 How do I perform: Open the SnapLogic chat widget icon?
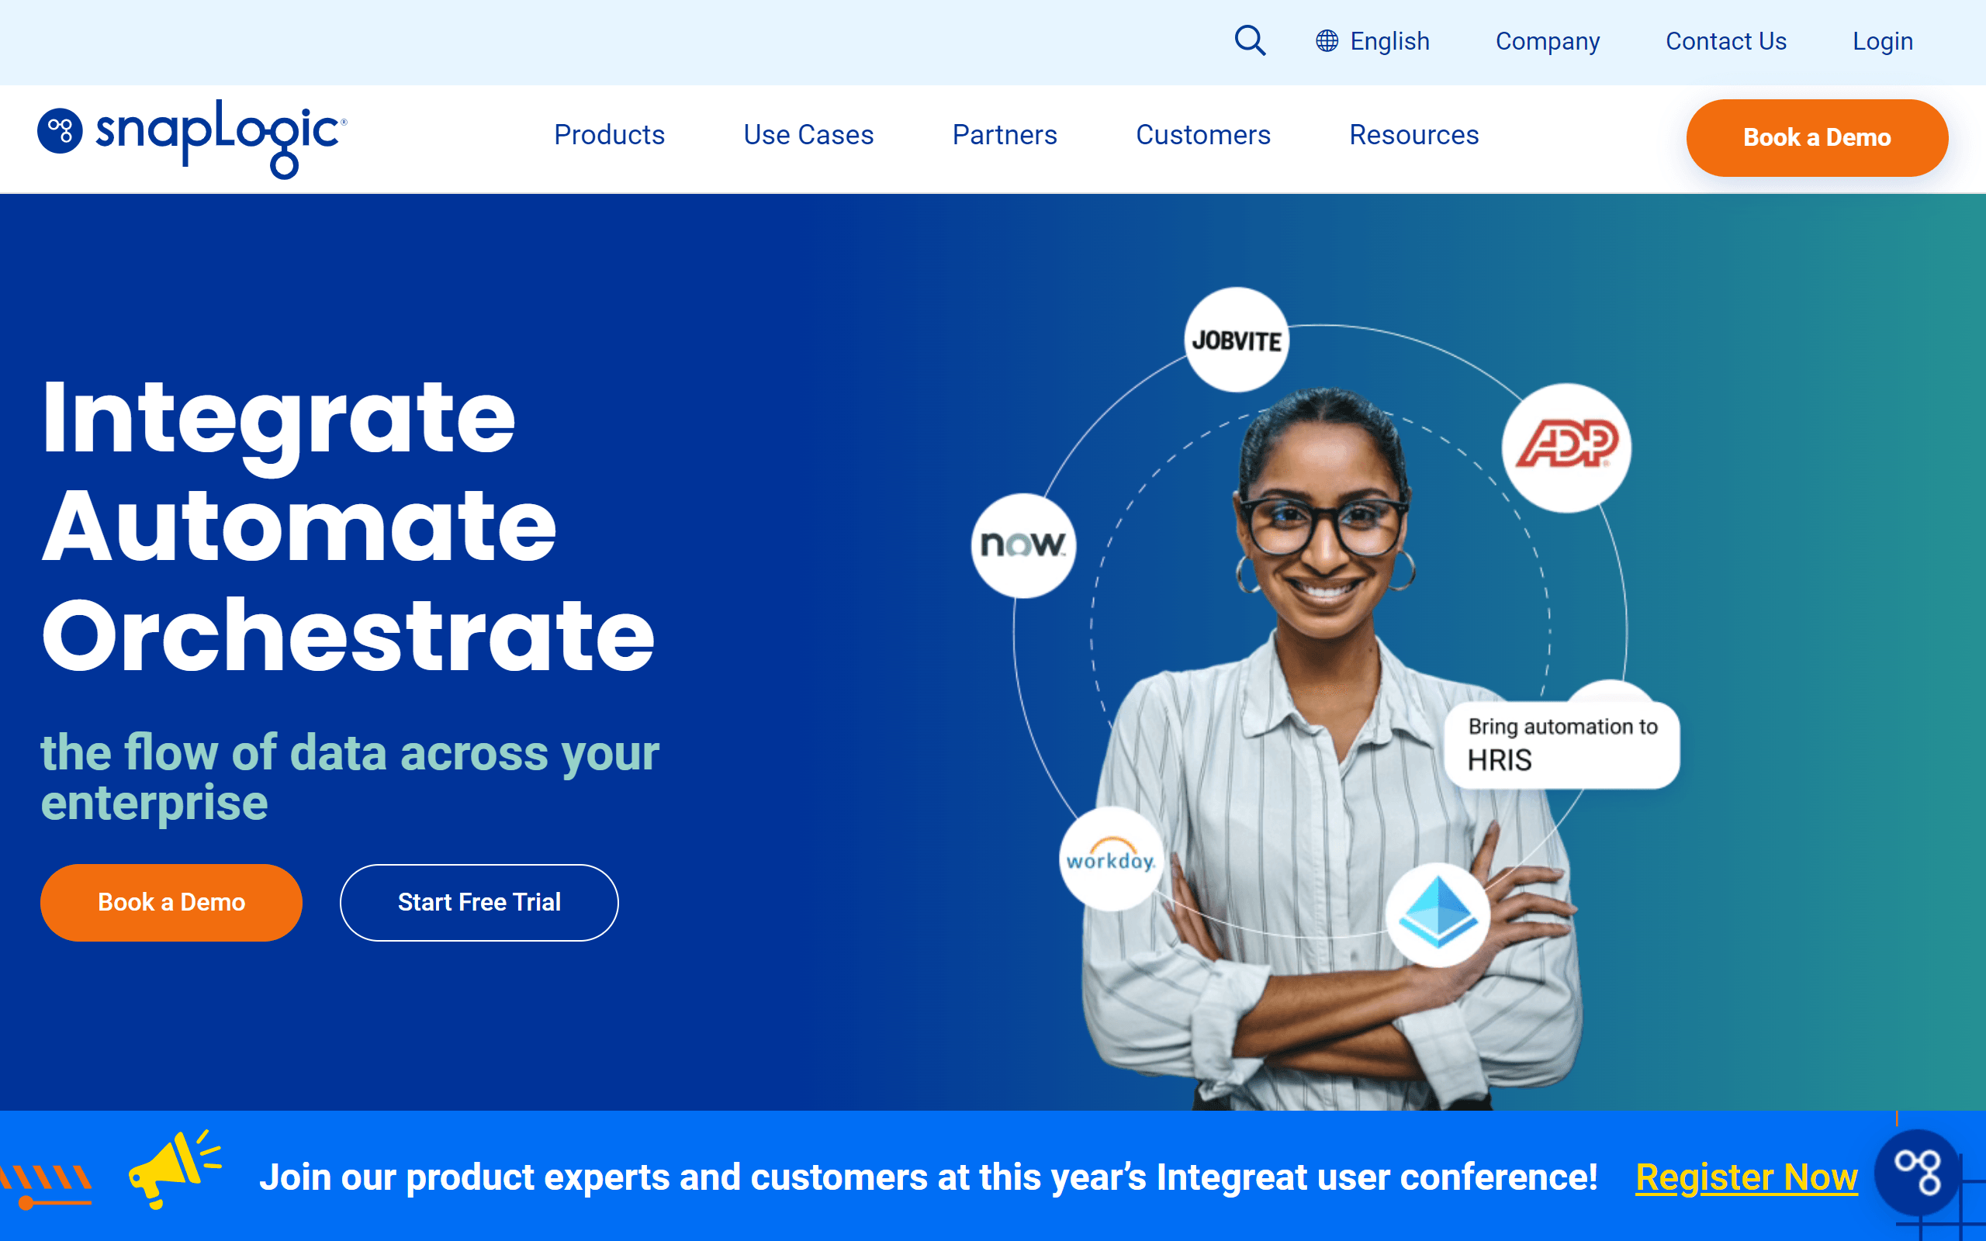point(1917,1173)
